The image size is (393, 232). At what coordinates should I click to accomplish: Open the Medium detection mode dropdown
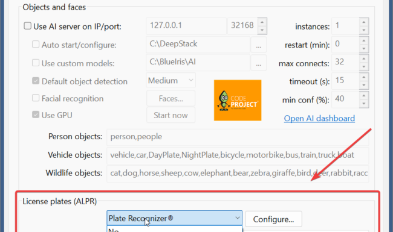click(171, 80)
